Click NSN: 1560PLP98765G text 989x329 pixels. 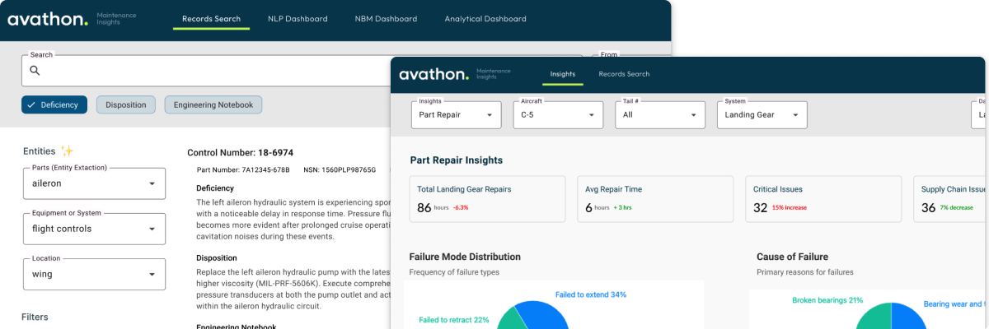pos(340,170)
